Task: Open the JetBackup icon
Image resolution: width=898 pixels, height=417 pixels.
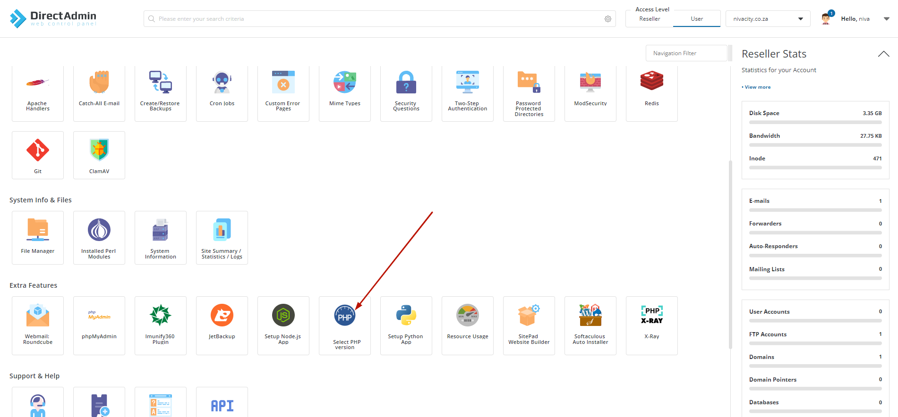Action: pos(222,325)
